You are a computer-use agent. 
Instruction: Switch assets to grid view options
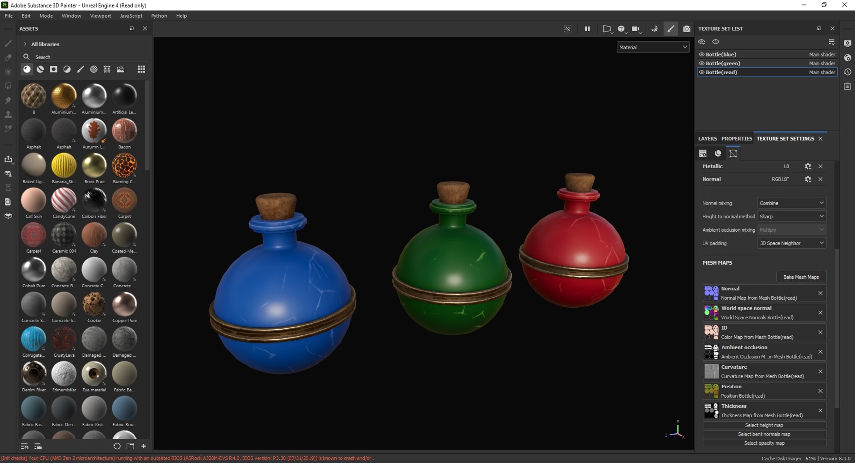[141, 69]
